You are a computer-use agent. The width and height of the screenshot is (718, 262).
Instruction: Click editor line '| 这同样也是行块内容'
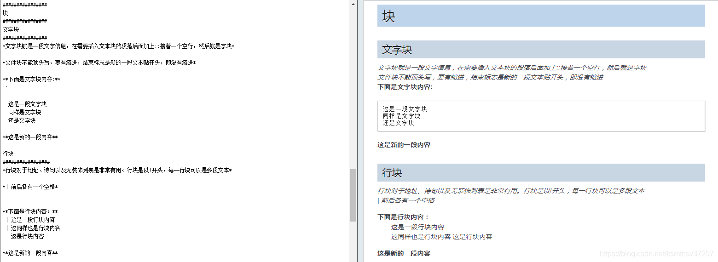(33, 228)
